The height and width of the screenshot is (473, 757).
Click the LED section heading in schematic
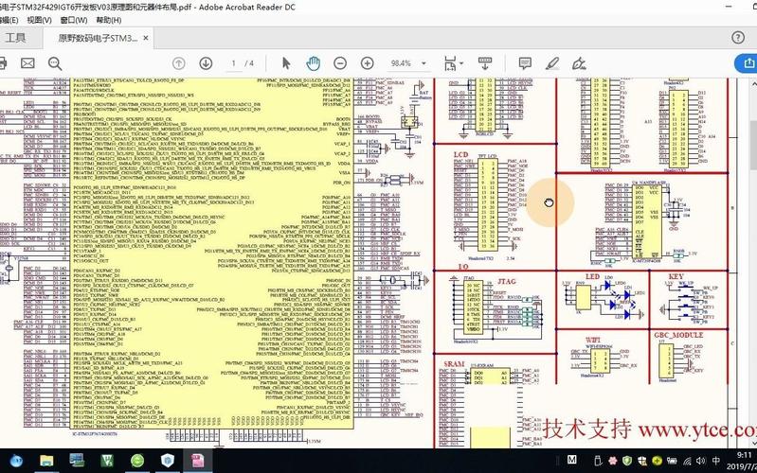tap(592, 277)
